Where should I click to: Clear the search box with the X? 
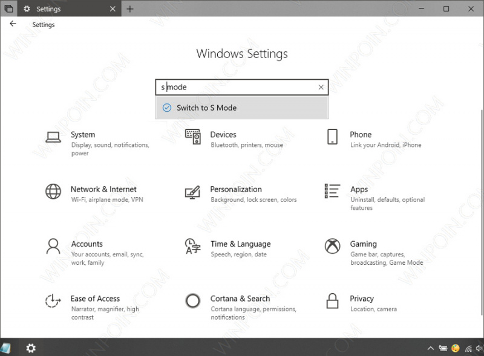click(321, 87)
